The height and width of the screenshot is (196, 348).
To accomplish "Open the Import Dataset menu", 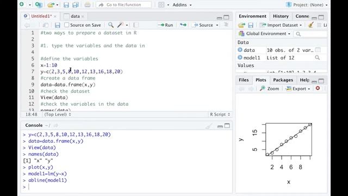I will [281, 25].
